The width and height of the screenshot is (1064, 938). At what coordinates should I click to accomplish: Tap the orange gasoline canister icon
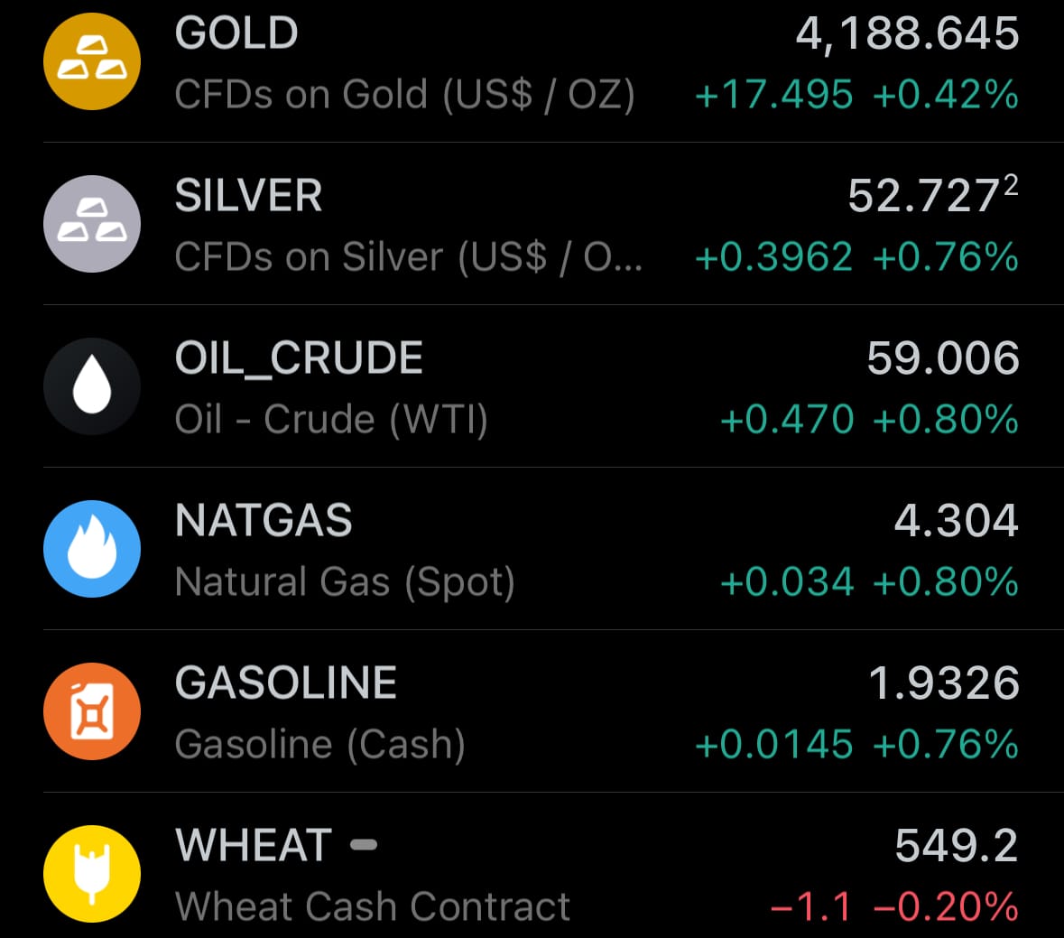(x=92, y=711)
